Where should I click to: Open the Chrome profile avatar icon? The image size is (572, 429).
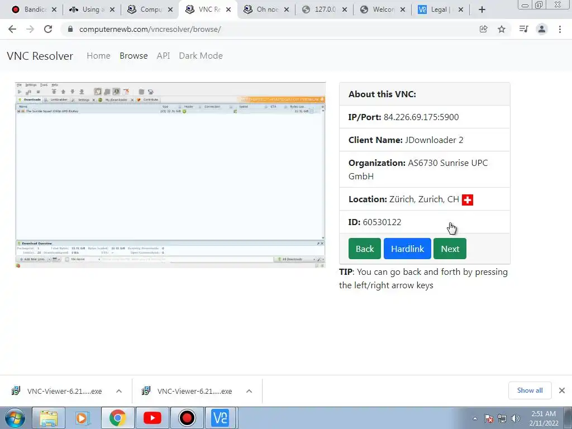pyautogui.click(x=542, y=29)
